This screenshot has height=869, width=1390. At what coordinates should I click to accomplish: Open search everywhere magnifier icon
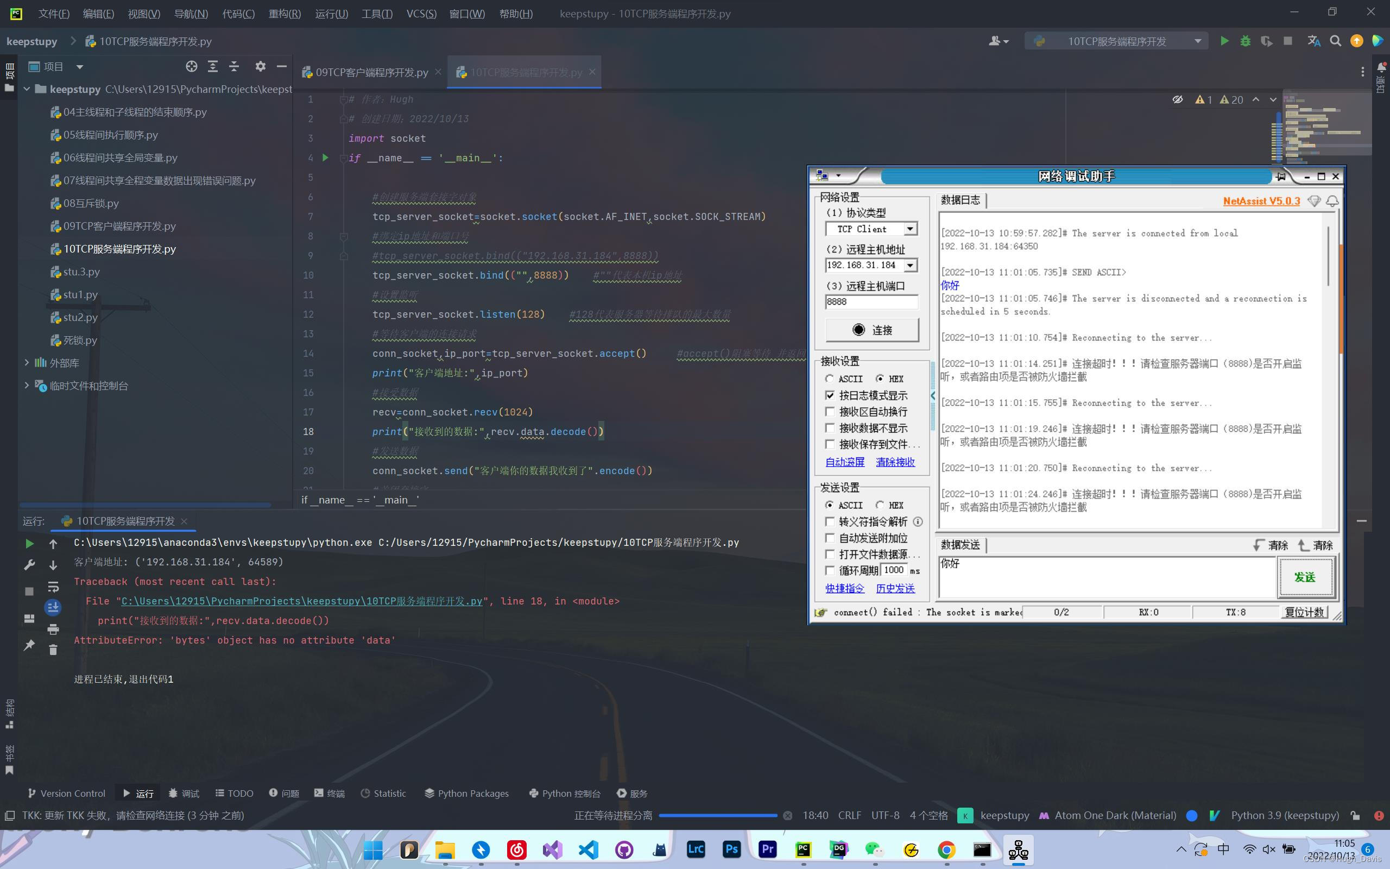1335,41
